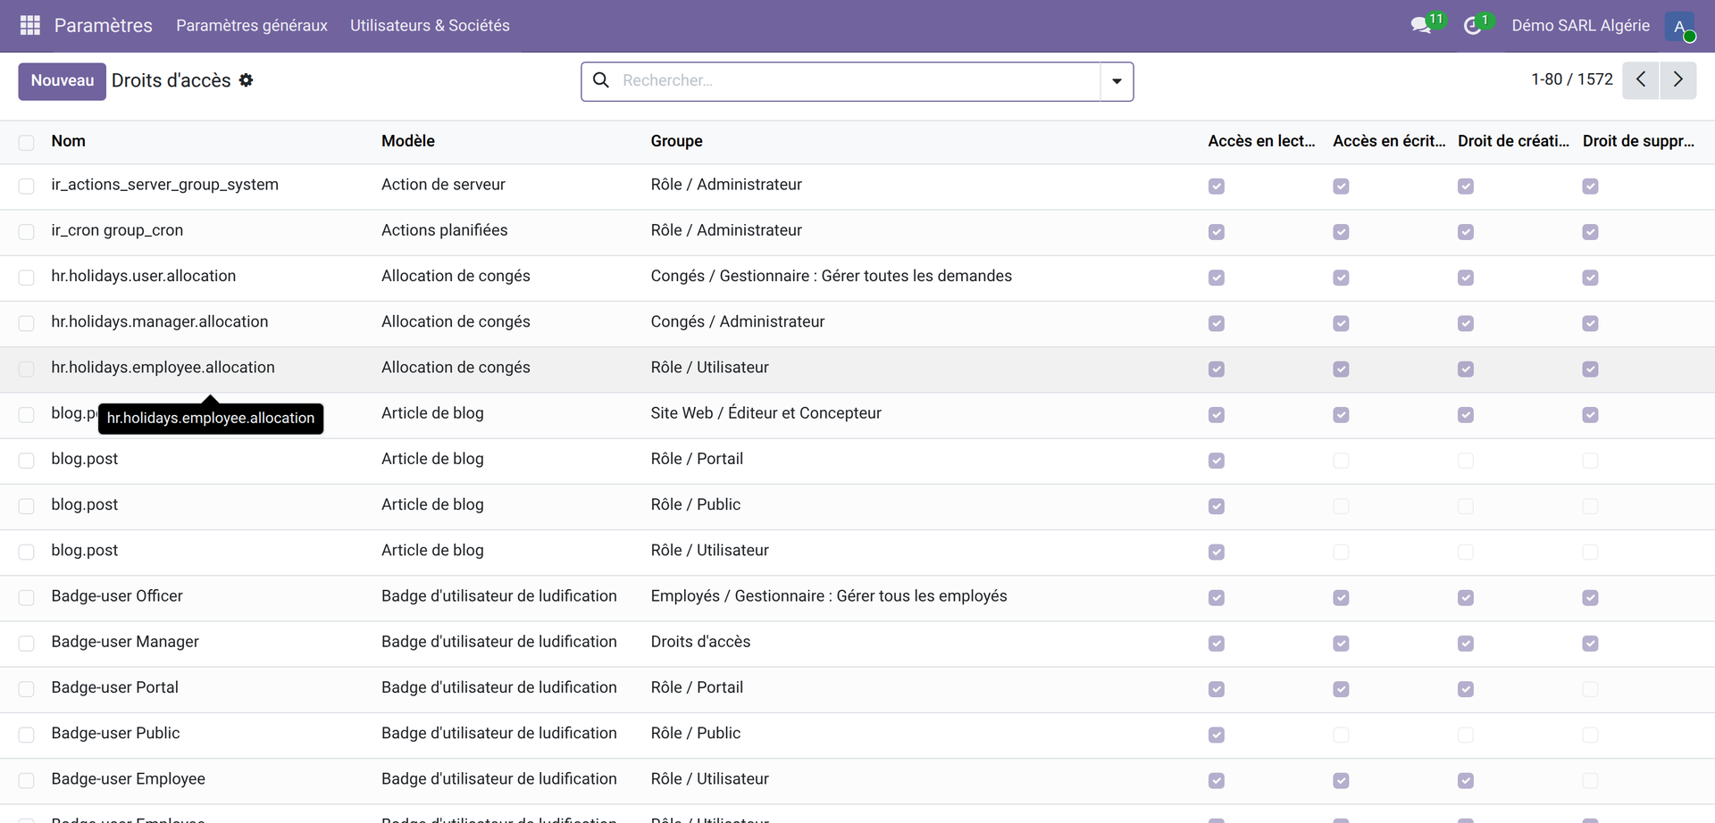Screen dimensions: 1715x823
Task: Open Utilisateurs & Sociétés menu
Action: tap(430, 26)
